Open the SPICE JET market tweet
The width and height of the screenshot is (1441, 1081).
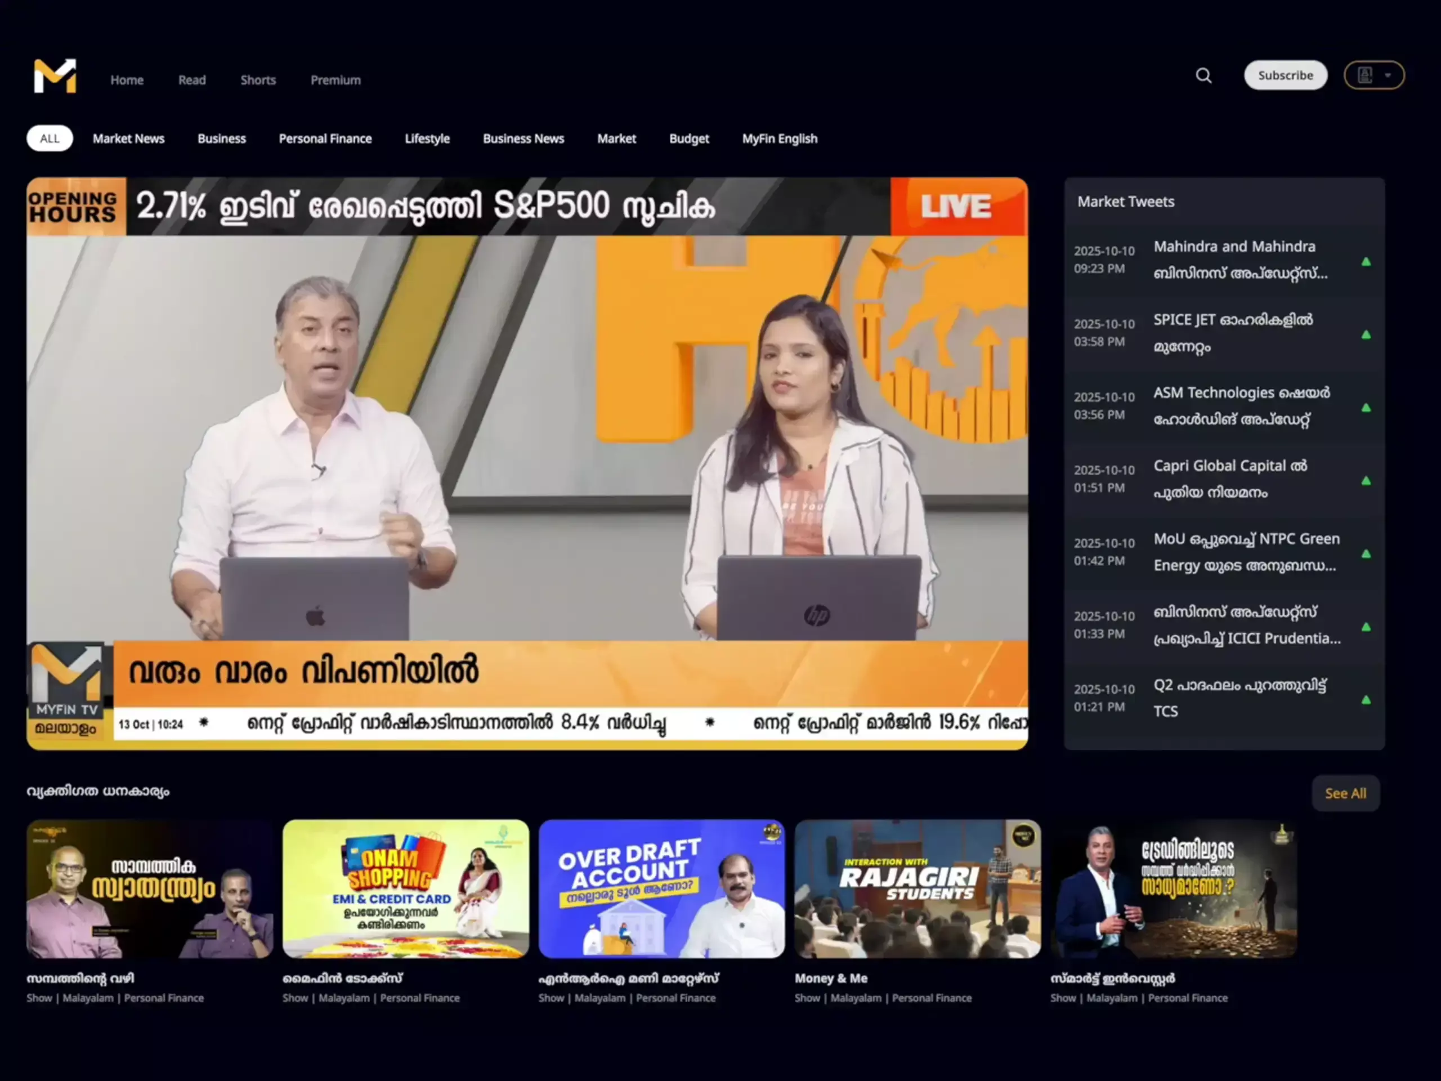click(1233, 332)
